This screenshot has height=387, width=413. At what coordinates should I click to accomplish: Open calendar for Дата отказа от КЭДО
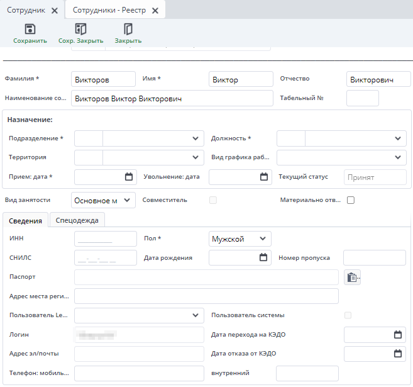[397, 354]
